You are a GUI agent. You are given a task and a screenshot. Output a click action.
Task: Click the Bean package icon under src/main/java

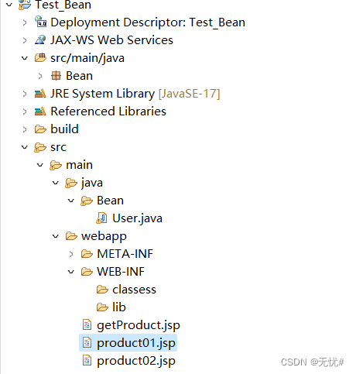coord(56,76)
